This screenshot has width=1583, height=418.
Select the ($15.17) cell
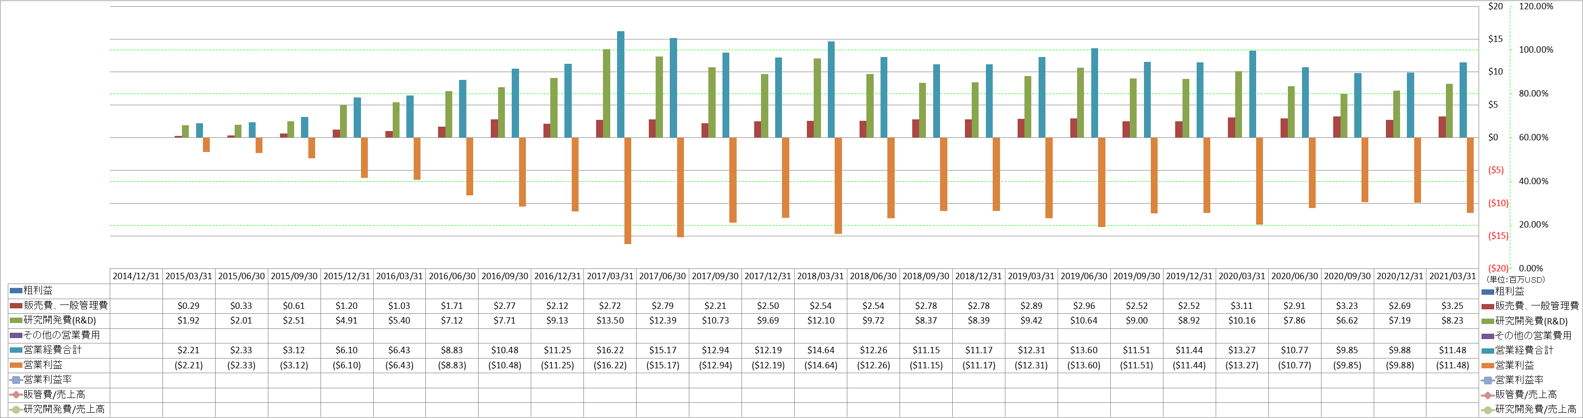point(662,365)
